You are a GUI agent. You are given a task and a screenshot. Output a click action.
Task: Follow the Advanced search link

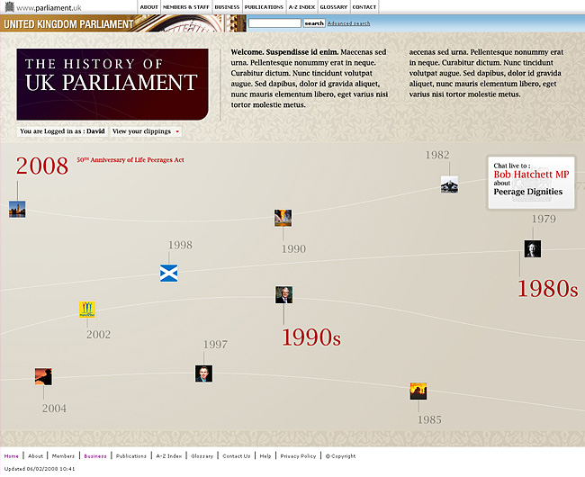pos(348,23)
